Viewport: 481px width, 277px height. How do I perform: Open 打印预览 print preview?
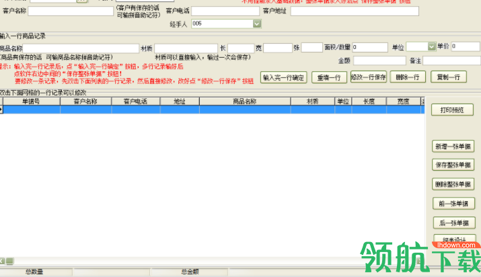pos(452,110)
